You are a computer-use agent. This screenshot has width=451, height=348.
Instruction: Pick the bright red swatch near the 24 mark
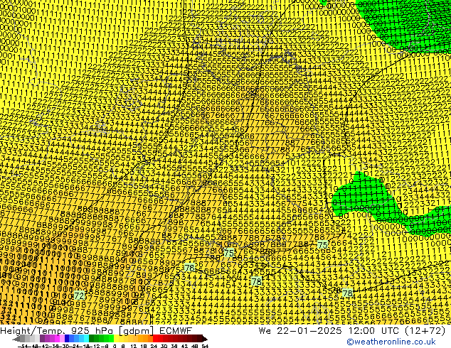pyautogui.click(x=155, y=339)
